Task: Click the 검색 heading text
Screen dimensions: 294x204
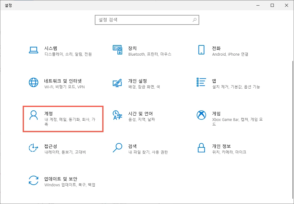Action: point(132,146)
